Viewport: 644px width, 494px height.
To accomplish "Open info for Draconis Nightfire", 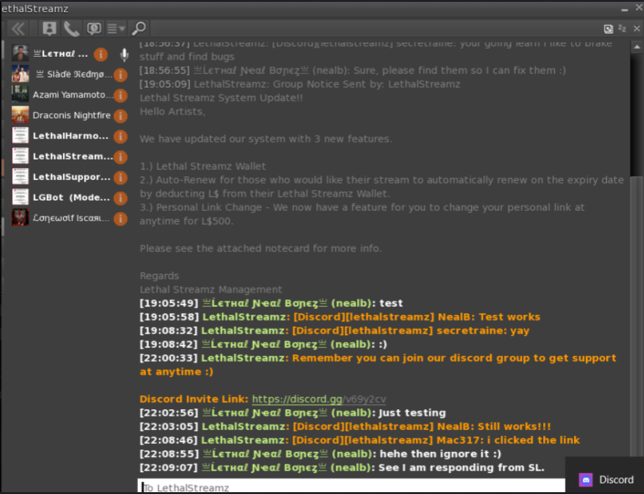I will pos(121,116).
